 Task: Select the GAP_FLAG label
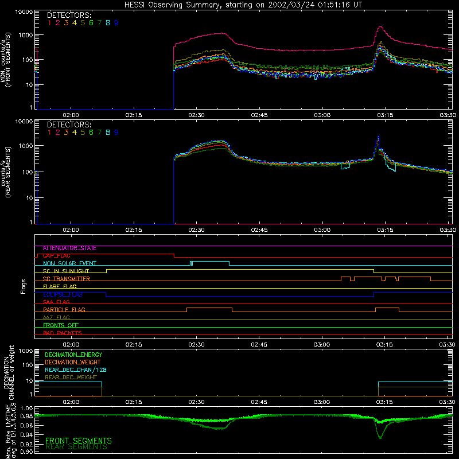pyautogui.click(x=56, y=256)
